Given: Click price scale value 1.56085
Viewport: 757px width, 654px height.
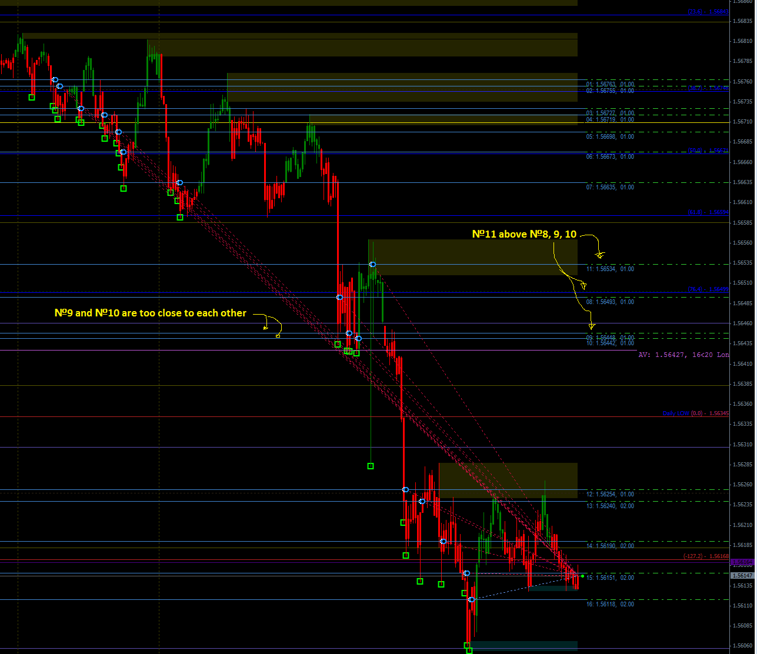Looking at the screenshot, I should point(743,626).
